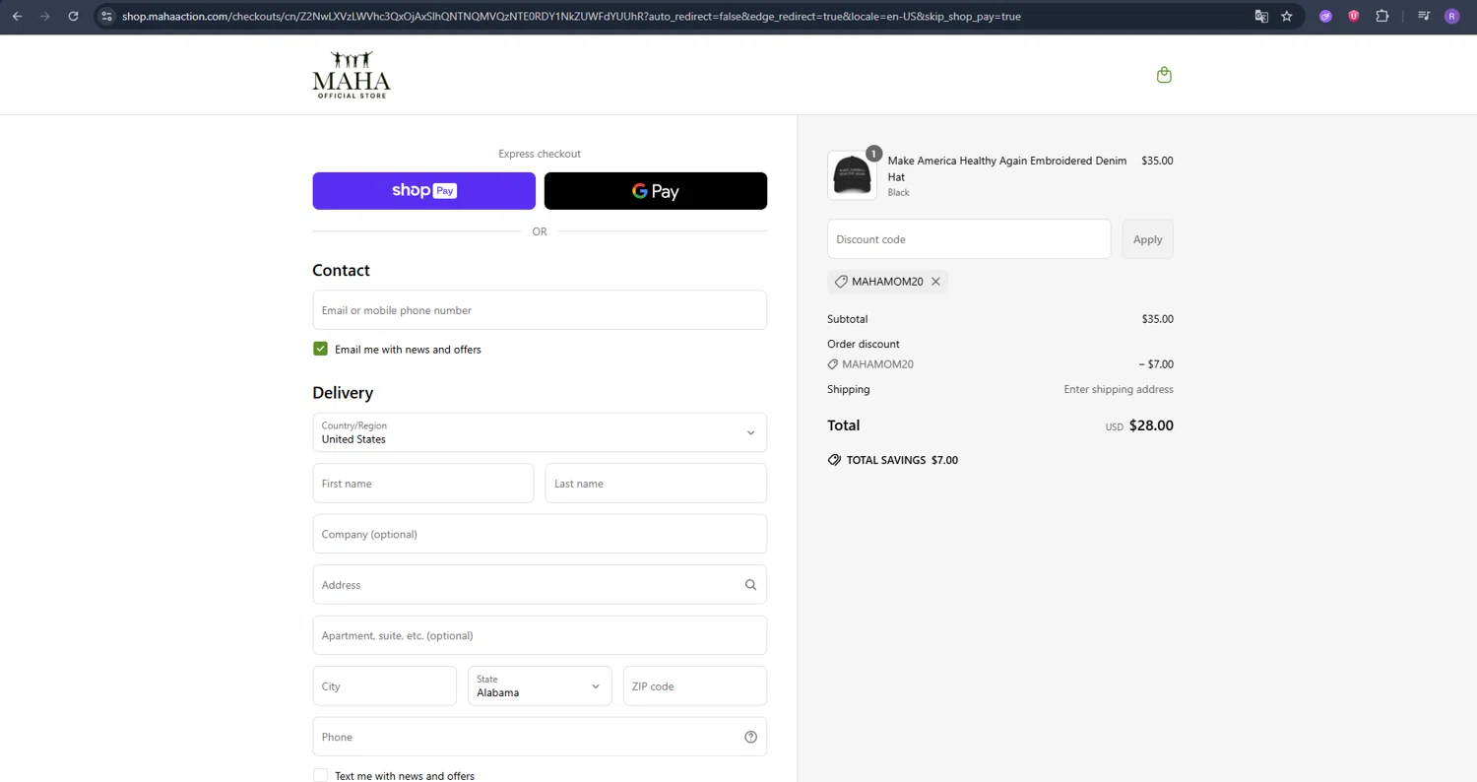Click the Discount code input field

[969, 239]
